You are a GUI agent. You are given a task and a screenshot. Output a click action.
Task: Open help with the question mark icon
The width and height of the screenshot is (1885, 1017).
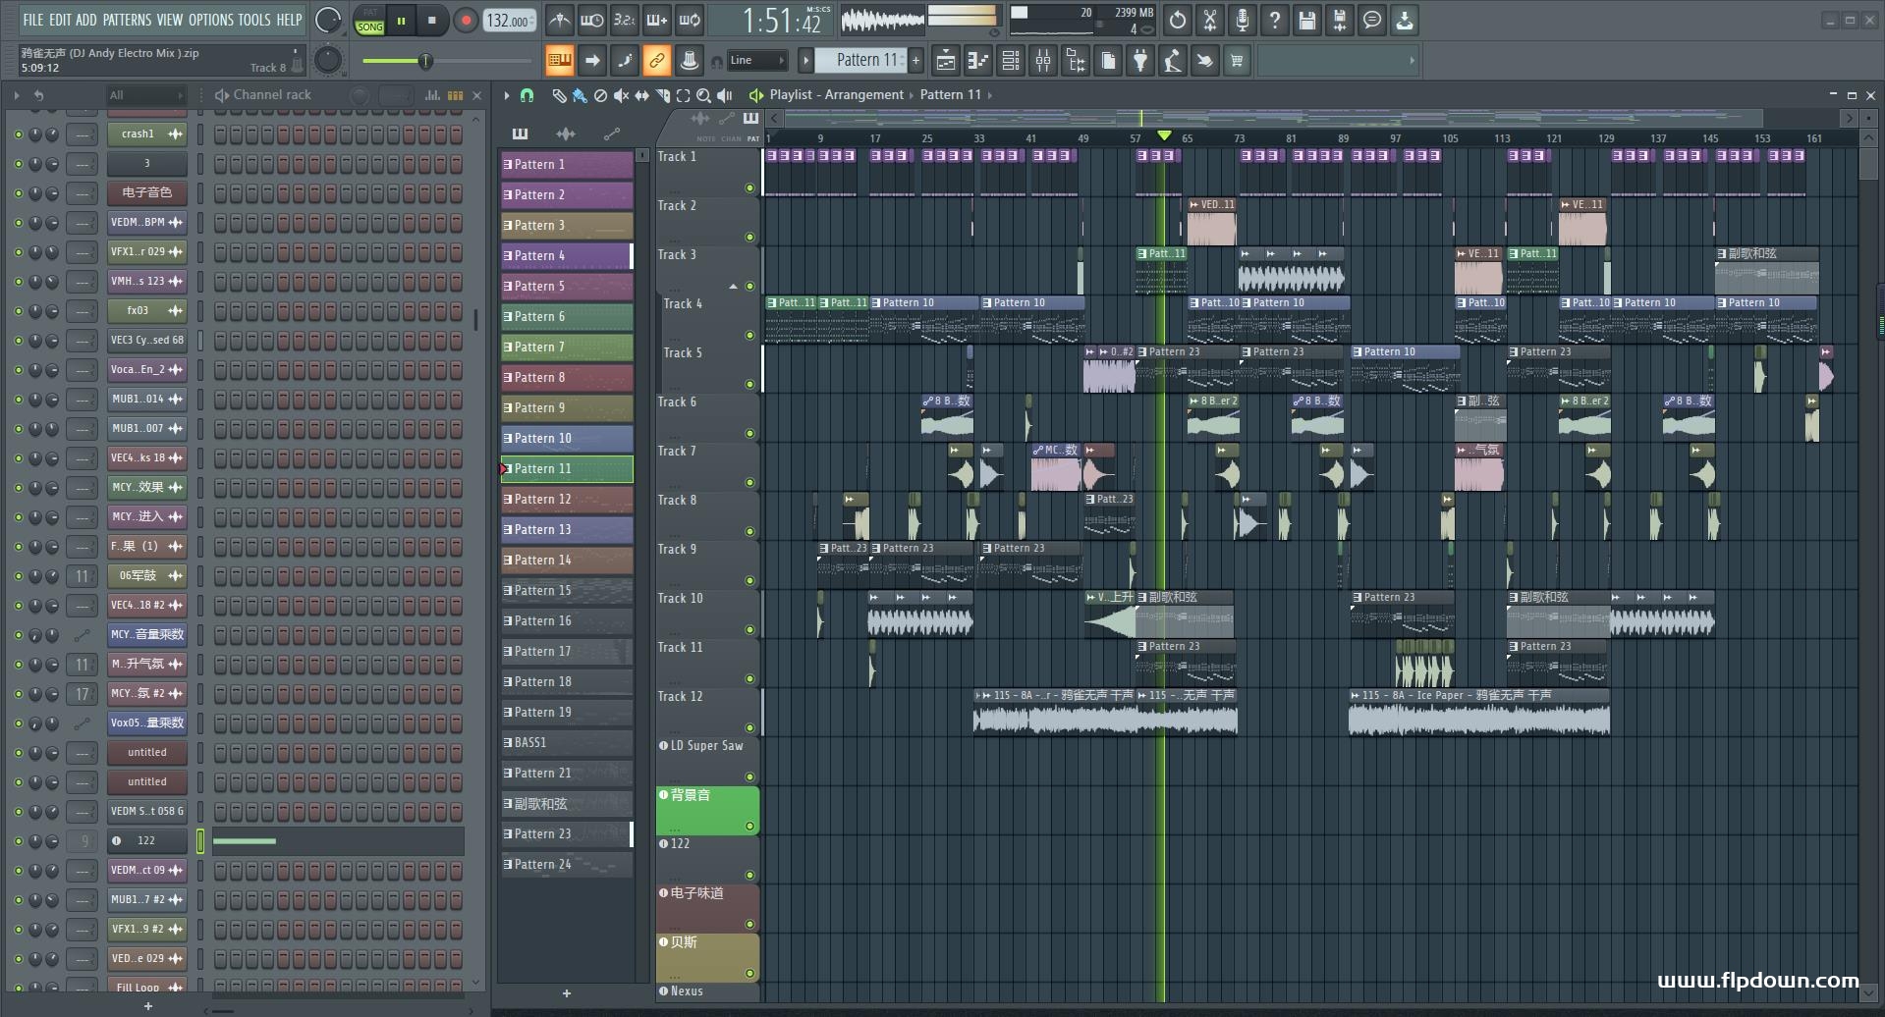[1275, 20]
